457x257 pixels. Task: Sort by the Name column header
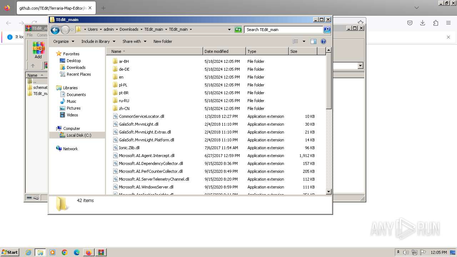154,51
